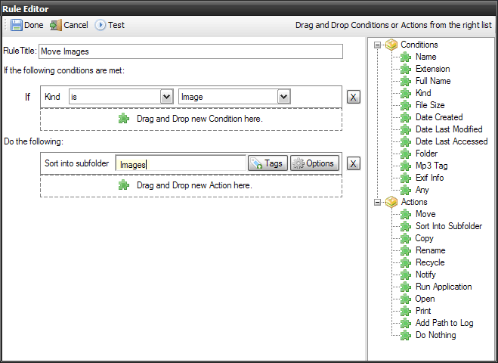Viewport: 498px width, 363px height.
Task: Select the Mp3 Tag condition label
Action: click(x=431, y=166)
